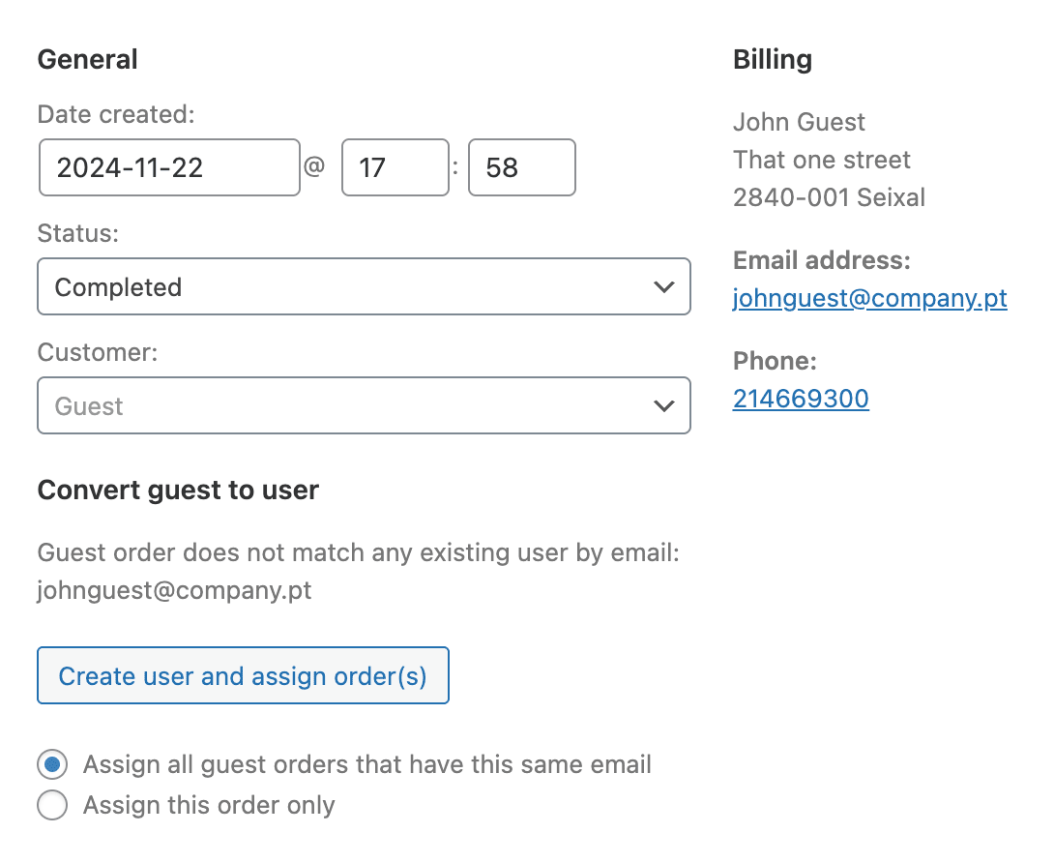Click the hour input showing 17
Image resolution: width=1054 pixels, height=863 pixels.
pyautogui.click(x=395, y=167)
